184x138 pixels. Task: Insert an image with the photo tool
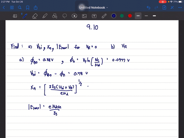click(x=84, y=16)
